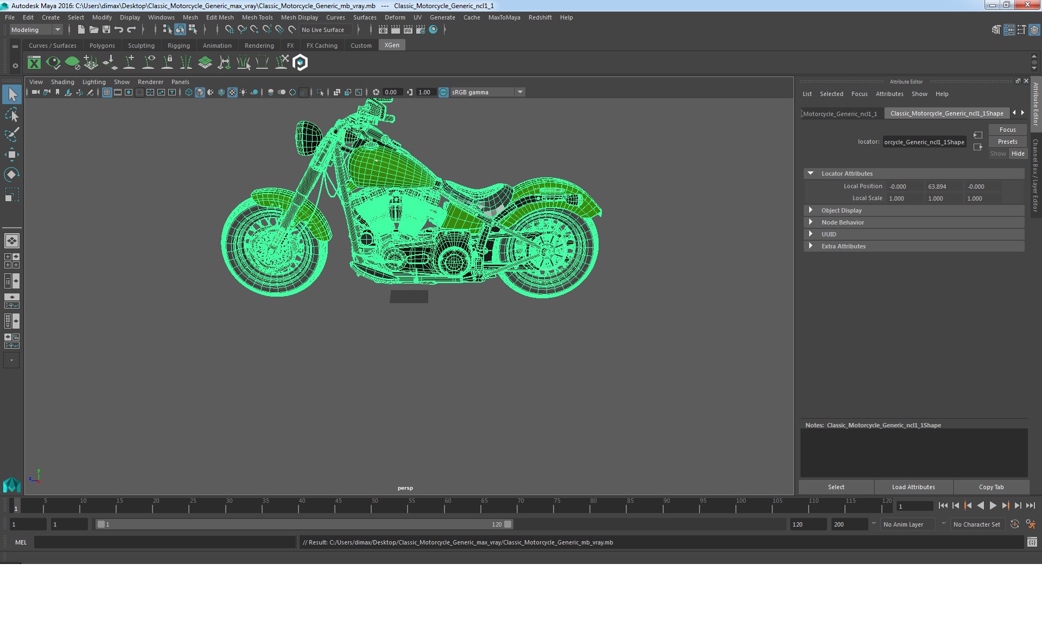Switch to four-view pane layout
1042x628 pixels.
pos(12,261)
